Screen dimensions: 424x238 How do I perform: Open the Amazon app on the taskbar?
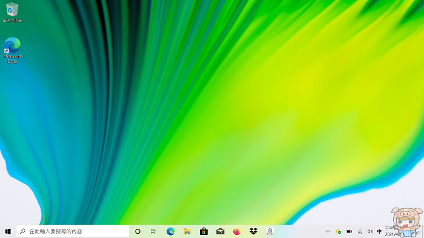(270, 231)
